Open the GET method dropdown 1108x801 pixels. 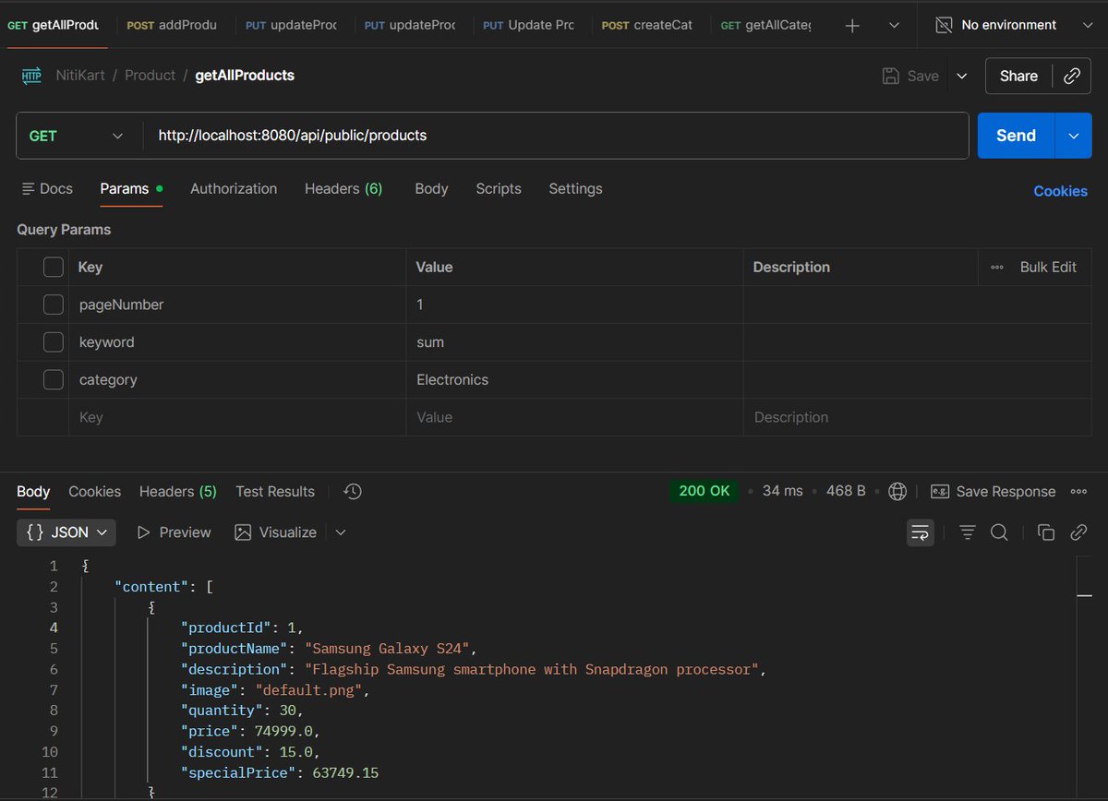[x=78, y=136]
